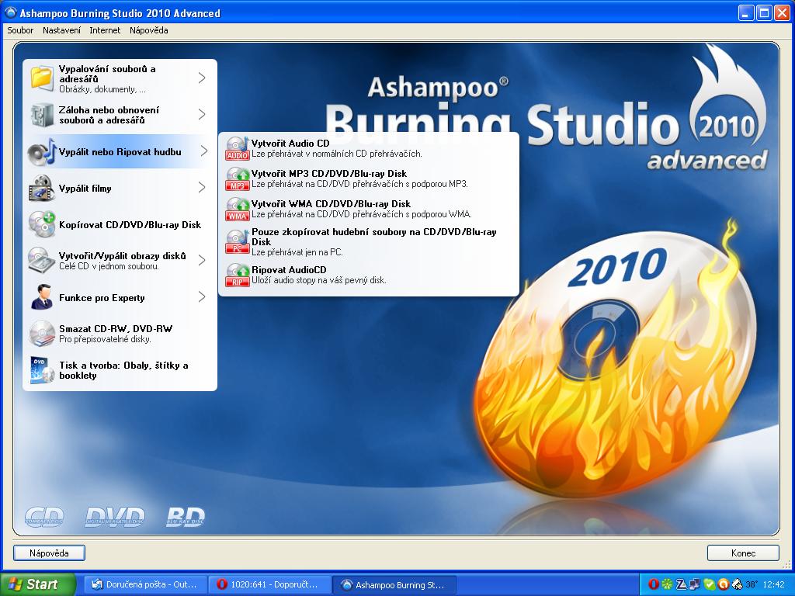Switch to the Opera 1020:641 taskbar window
Screen dimensions: 795x596
tap(269, 584)
